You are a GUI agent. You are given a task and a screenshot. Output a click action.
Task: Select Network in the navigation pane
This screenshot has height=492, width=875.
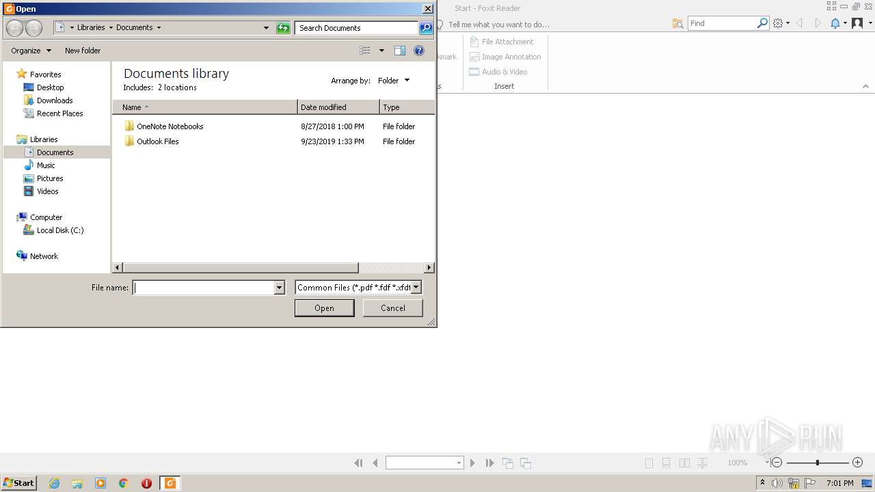point(44,256)
